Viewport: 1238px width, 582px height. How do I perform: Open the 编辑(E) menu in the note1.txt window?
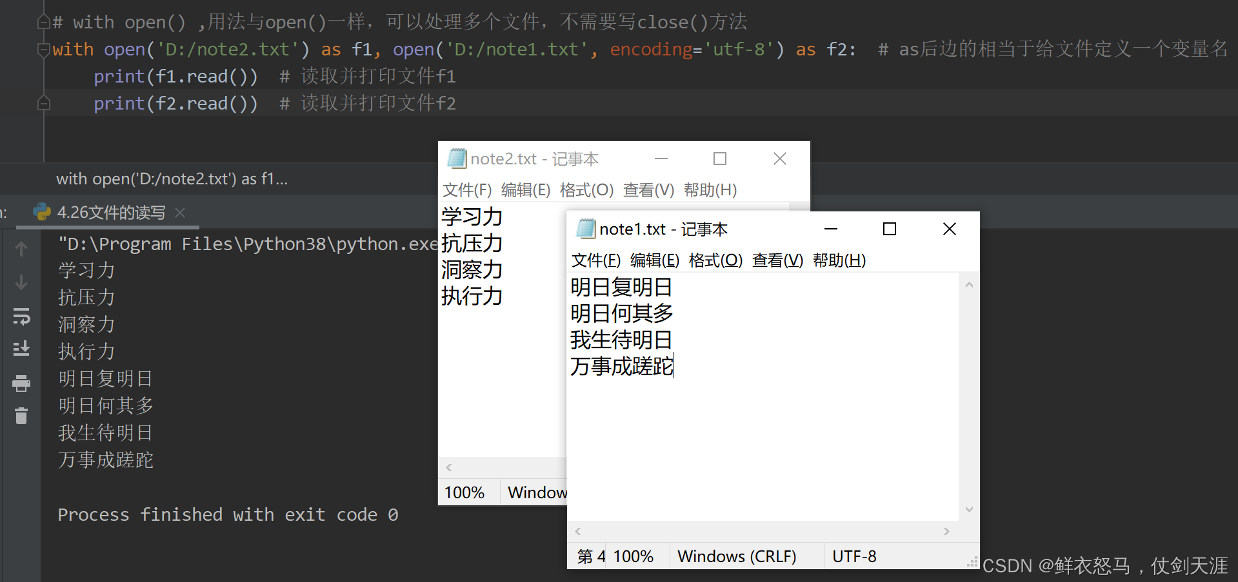click(x=655, y=260)
